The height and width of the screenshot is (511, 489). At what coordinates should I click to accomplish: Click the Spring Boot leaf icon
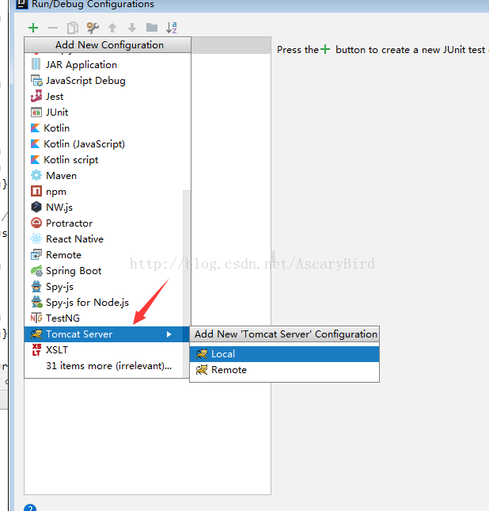(x=36, y=270)
